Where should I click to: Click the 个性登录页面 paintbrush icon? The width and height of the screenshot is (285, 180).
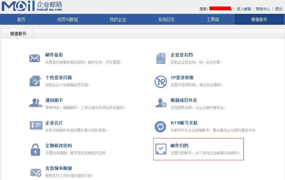[x=35, y=81]
